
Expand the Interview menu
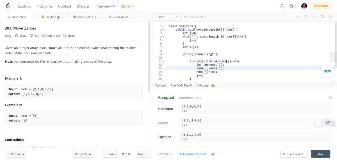pyautogui.click(x=105, y=6)
